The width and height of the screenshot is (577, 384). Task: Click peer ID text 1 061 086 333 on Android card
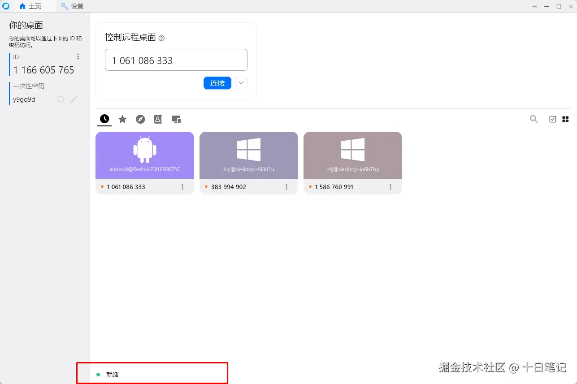(x=126, y=187)
